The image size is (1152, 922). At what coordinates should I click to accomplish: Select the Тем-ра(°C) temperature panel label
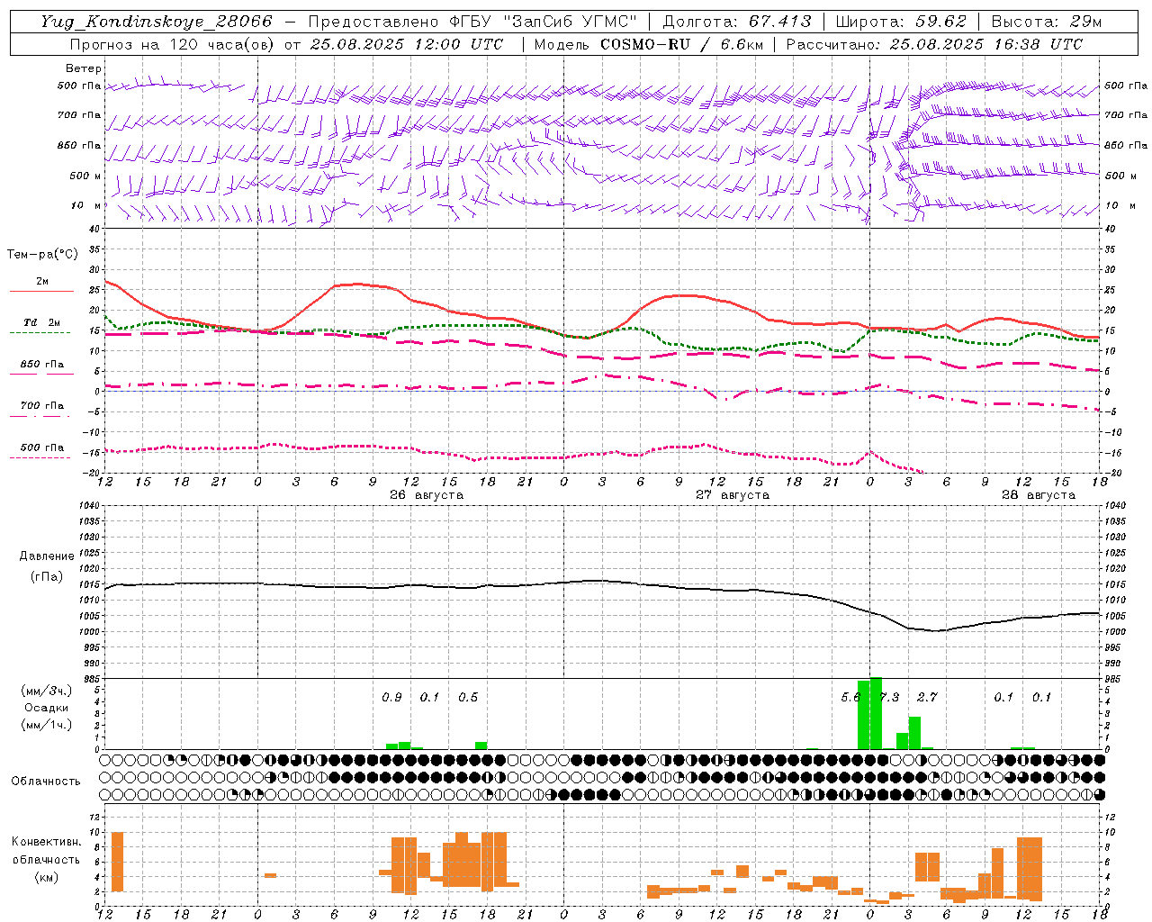42,255
